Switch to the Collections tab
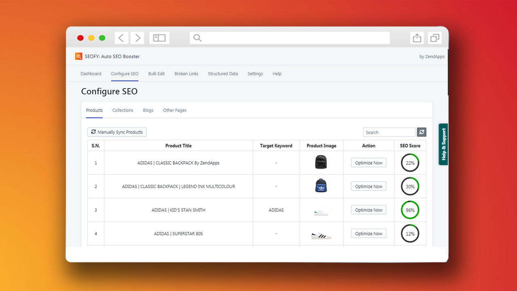Screen dimensions: 517x291 click(x=122, y=110)
